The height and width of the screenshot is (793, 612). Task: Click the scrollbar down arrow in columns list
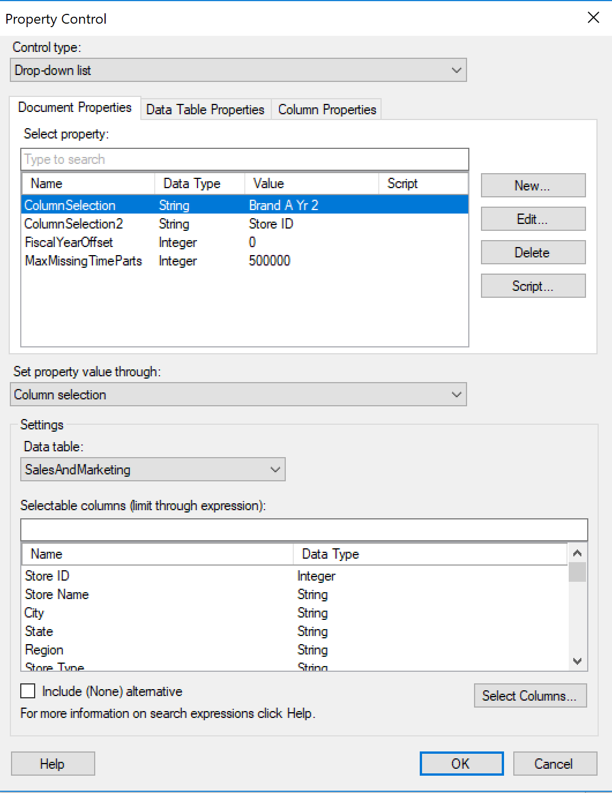[577, 661]
